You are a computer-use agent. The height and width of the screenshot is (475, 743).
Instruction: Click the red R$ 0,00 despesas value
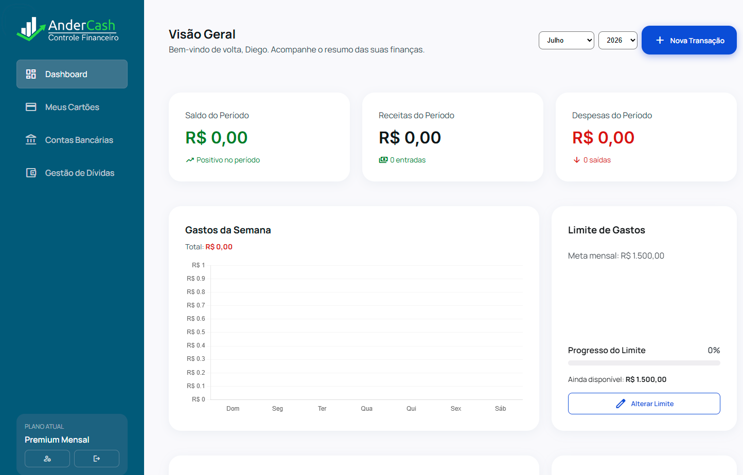tap(604, 138)
